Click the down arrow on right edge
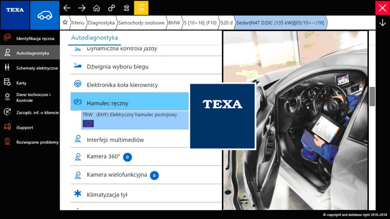The width and height of the screenshot is (390, 219). click(x=383, y=22)
